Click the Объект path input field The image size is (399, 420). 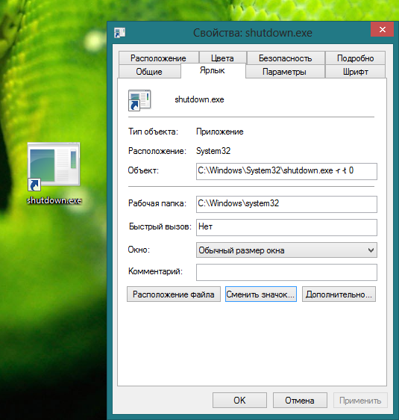point(286,171)
